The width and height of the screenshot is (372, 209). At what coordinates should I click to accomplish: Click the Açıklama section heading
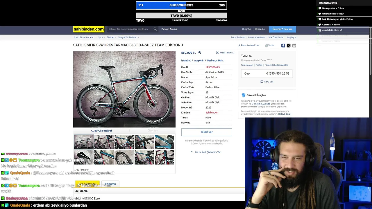(x=81, y=191)
